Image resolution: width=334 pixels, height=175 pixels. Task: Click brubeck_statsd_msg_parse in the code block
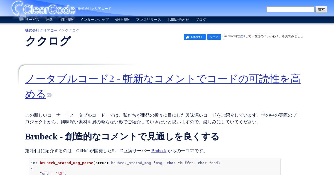click(67, 163)
